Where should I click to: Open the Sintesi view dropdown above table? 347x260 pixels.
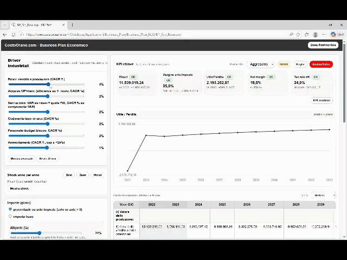tap(325, 195)
